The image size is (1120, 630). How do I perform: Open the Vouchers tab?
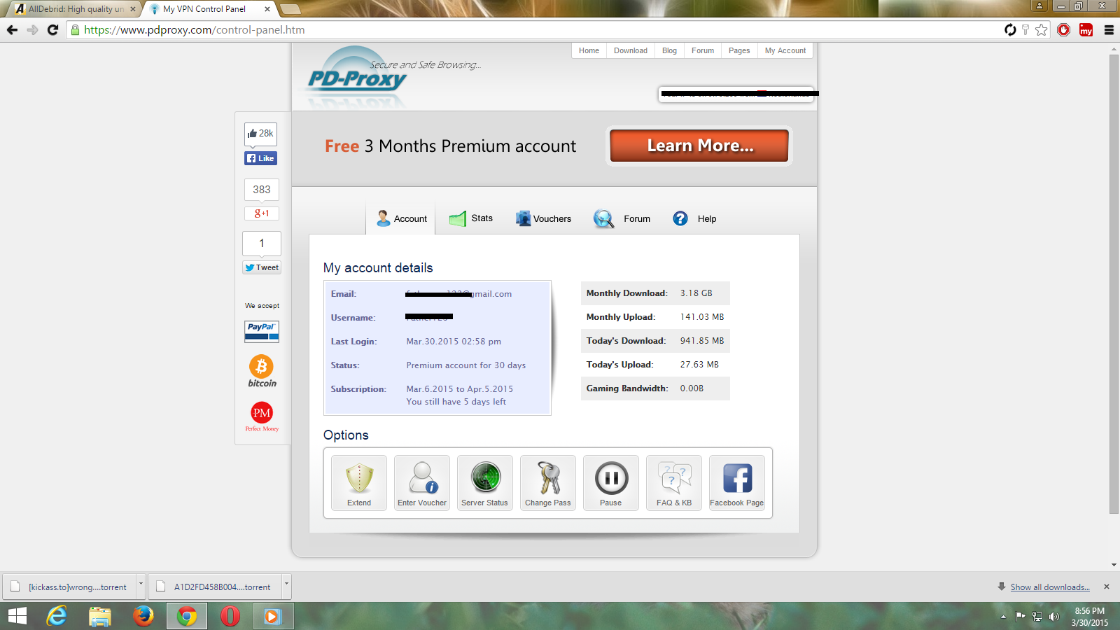tap(543, 218)
